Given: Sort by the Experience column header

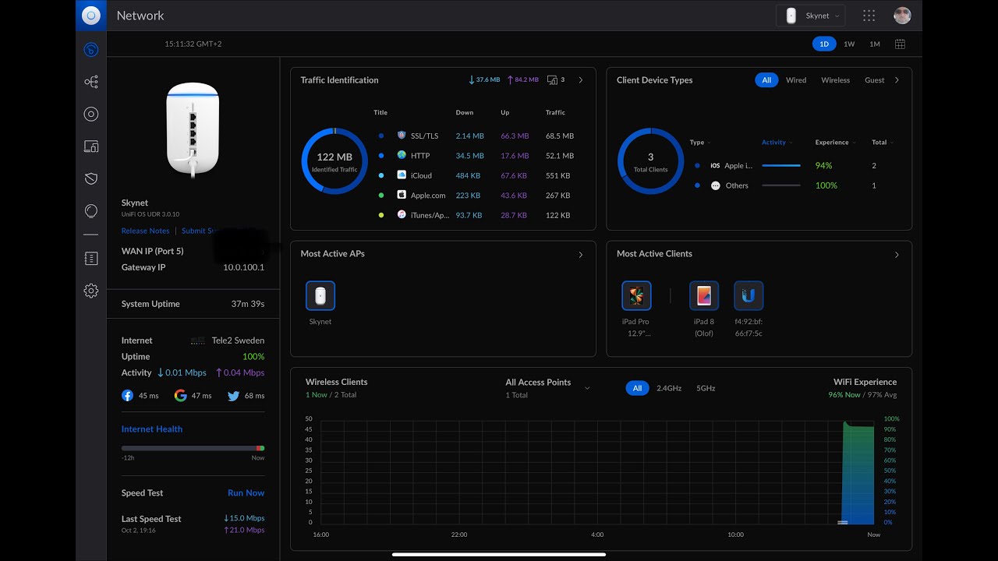Looking at the screenshot, I should [x=835, y=143].
